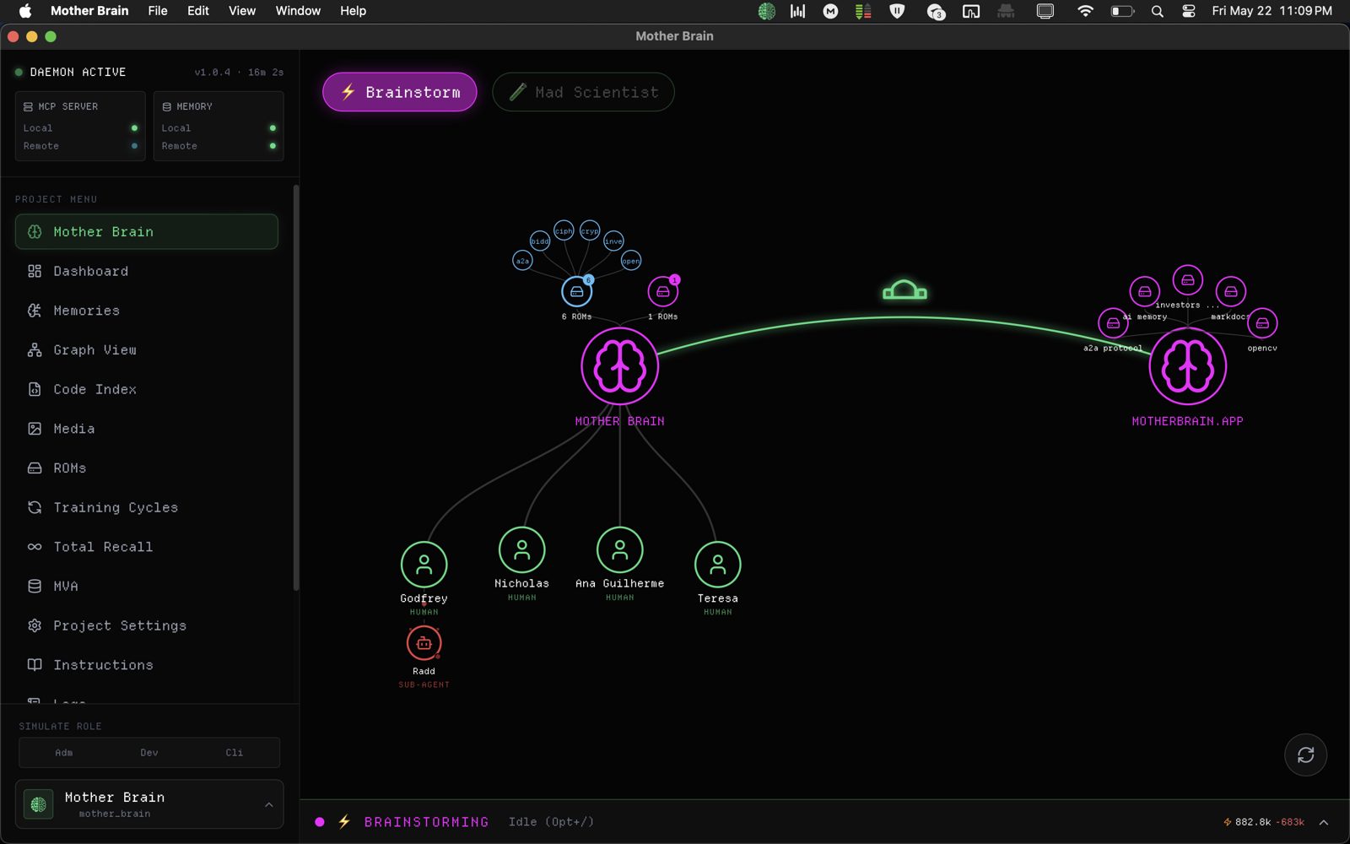Click the 882.8k token counter
This screenshot has height=844, width=1350.
pyautogui.click(x=1247, y=822)
